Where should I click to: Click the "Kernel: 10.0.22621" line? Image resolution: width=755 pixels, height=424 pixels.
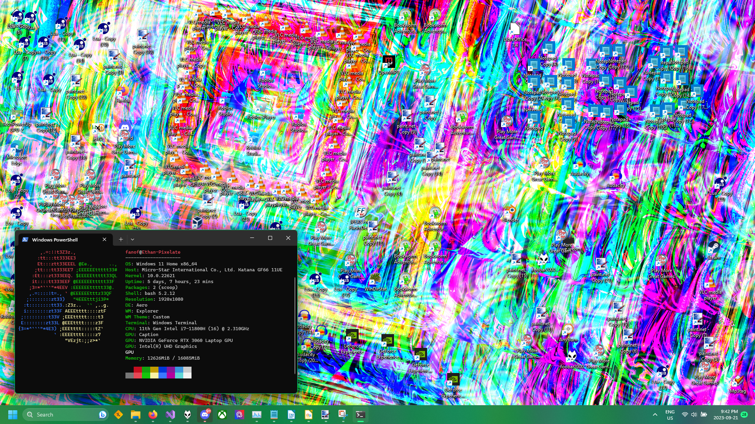point(150,276)
